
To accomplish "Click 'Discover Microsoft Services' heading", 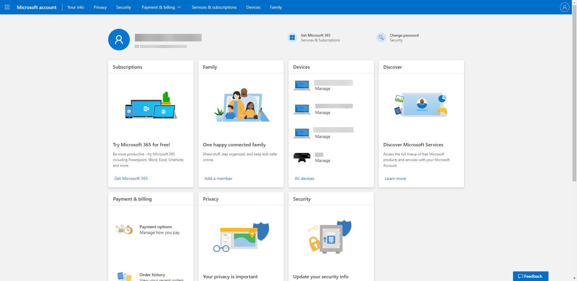I will tap(413, 145).
